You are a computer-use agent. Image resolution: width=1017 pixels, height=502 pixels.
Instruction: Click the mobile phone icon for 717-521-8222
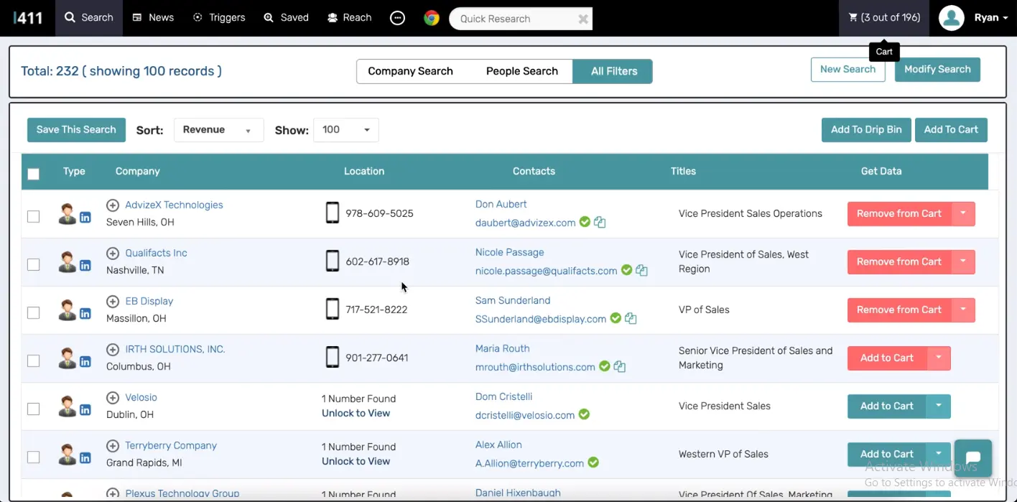333,309
